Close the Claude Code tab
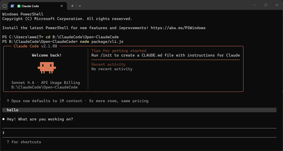The height and width of the screenshot is (151, 283). click(x=62, y=6)
